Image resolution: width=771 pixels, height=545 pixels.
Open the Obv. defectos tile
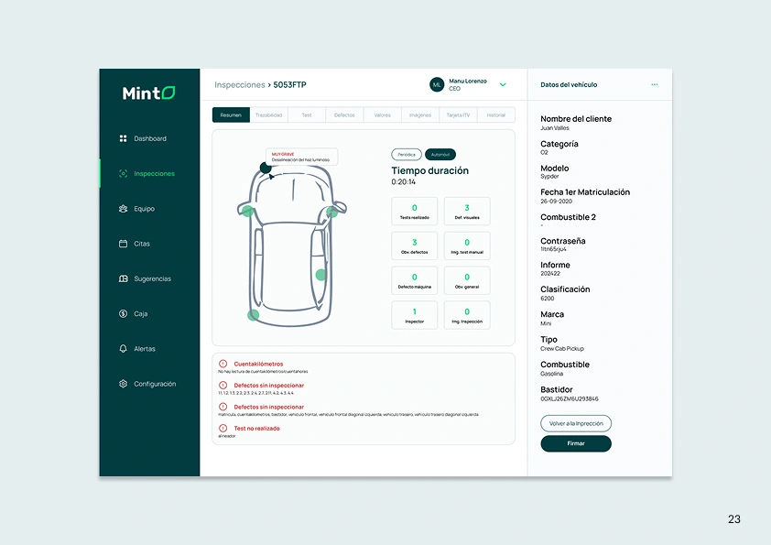pos(415,246)
